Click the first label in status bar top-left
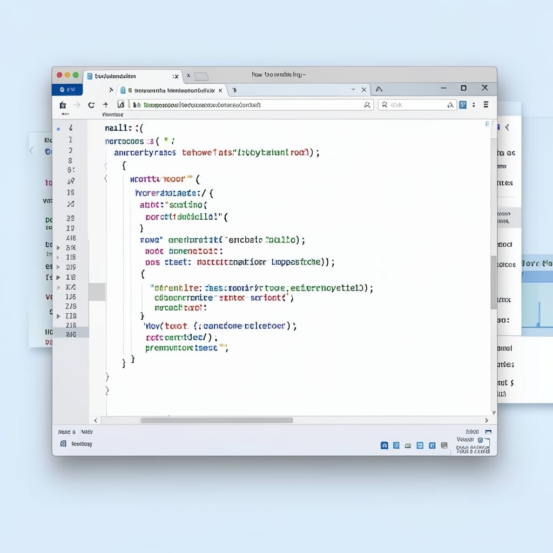This screenshot has width=553, height=553. pyautogui.click(x=66, y=431)
